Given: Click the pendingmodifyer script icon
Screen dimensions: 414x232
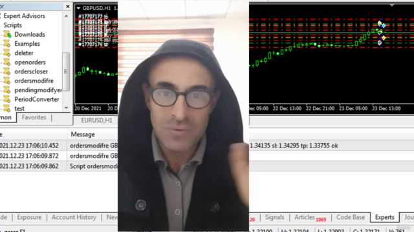Looking at the screenshot, I should pyautogui.click(x=6, y=90).
